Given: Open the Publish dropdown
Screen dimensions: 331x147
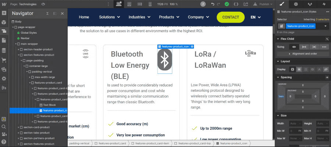Looking at the screenshot, I should pyautogui.click(x=263, y=4).
